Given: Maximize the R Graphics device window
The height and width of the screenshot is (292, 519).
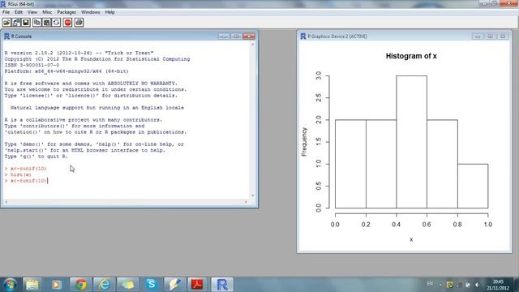Looking at the screenshot, I should point(490,36).
